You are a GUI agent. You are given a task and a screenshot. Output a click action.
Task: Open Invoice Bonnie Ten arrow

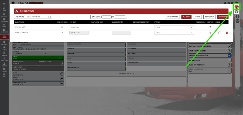coord(62,79)
